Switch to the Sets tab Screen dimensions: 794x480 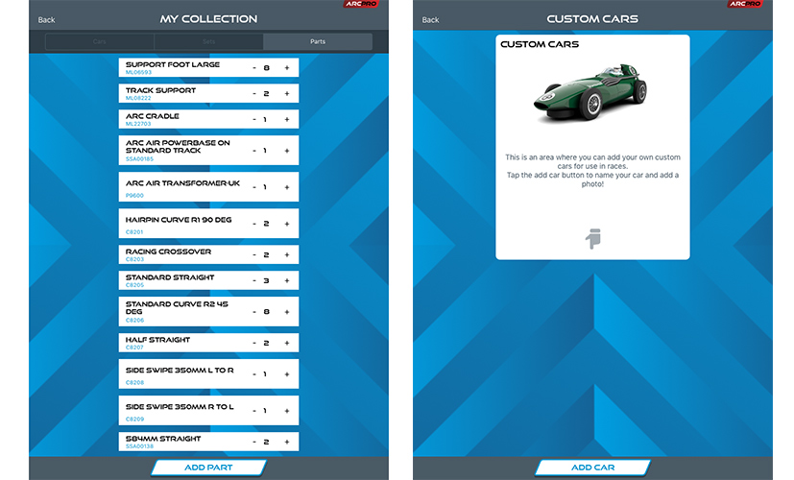point(208,41)
